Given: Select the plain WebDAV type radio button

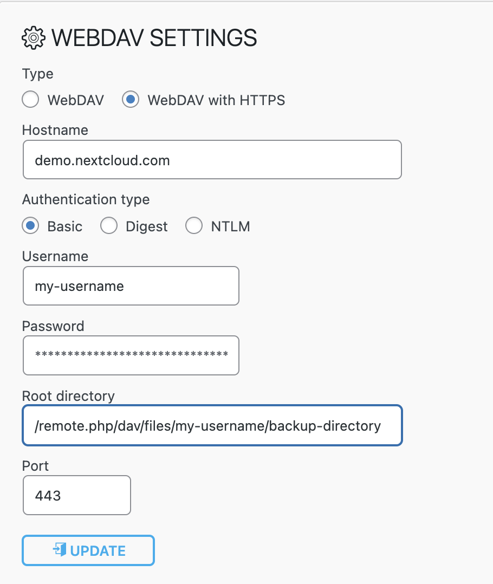Looking at the screenshot, I should tap(30, 100).
